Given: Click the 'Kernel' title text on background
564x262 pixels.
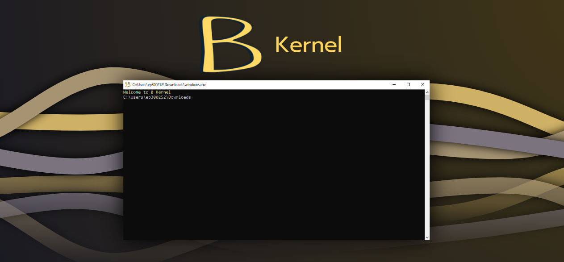Looking at the screenshot, I should coord(309,44).
